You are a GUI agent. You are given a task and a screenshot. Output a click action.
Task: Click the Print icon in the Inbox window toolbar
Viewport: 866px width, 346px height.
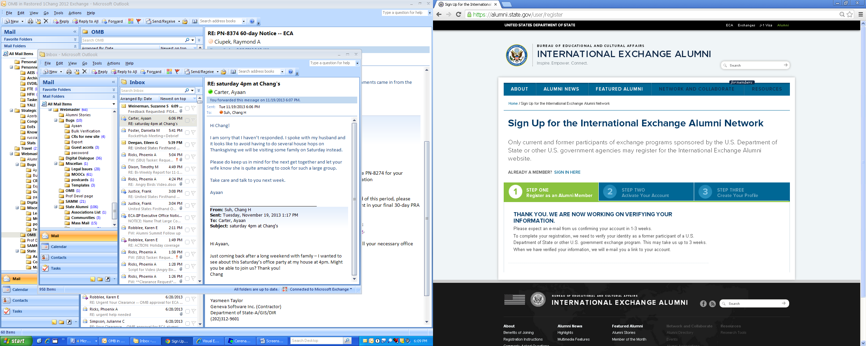pos(69,72)
